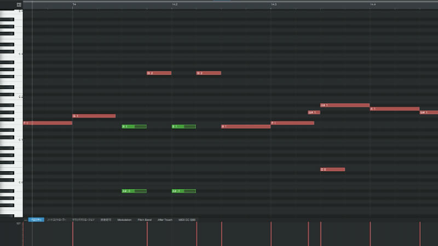Select the green A#-1 note starting at 14.2

tap(184, 191)
